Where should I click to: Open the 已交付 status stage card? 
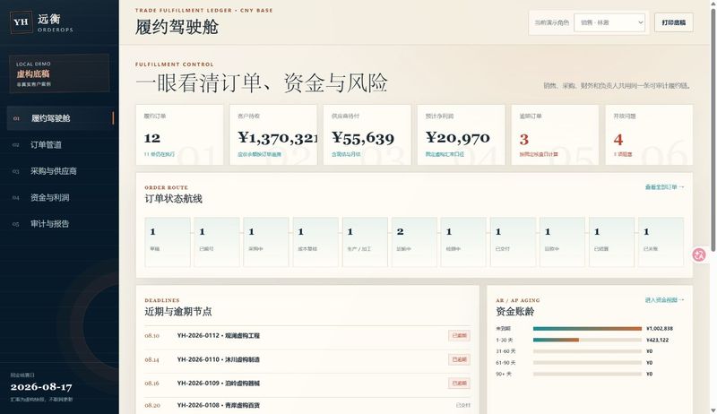click(513, 242)
